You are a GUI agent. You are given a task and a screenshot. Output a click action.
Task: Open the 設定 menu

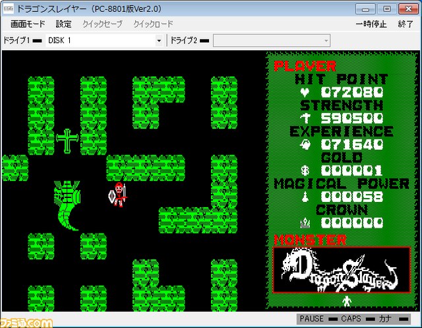click(63, 24)
